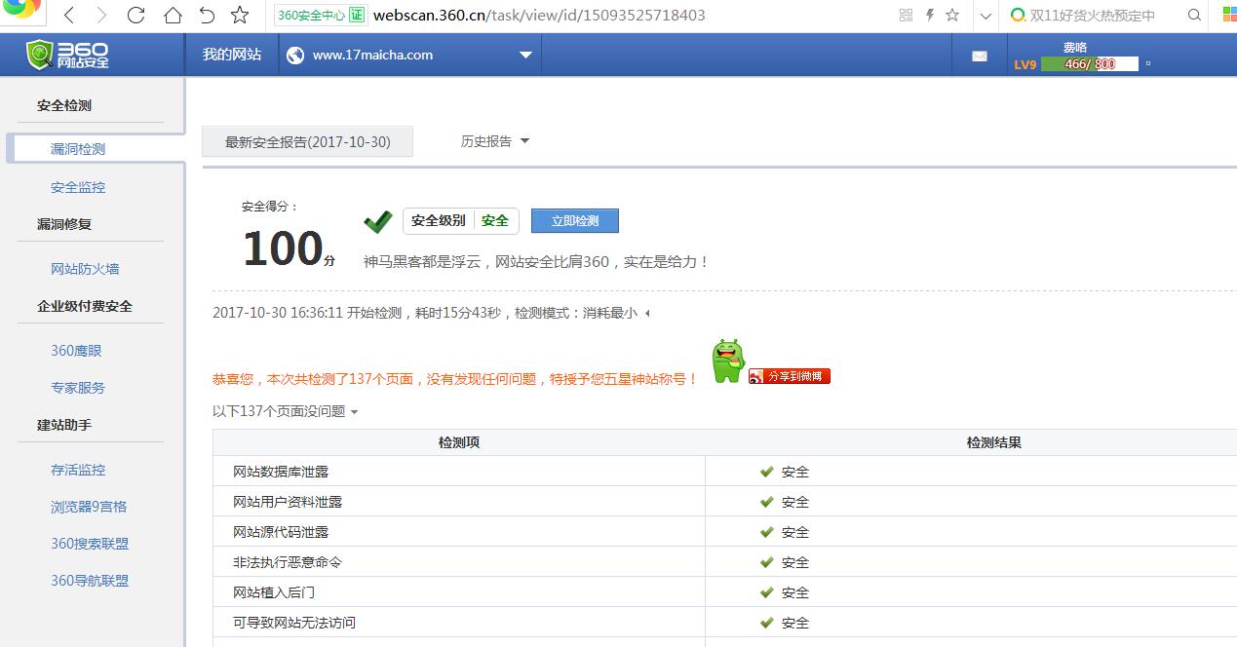1237x647 pixels.
Task: Open 我的网站 in the top navigation
Action: pos(232,55)
